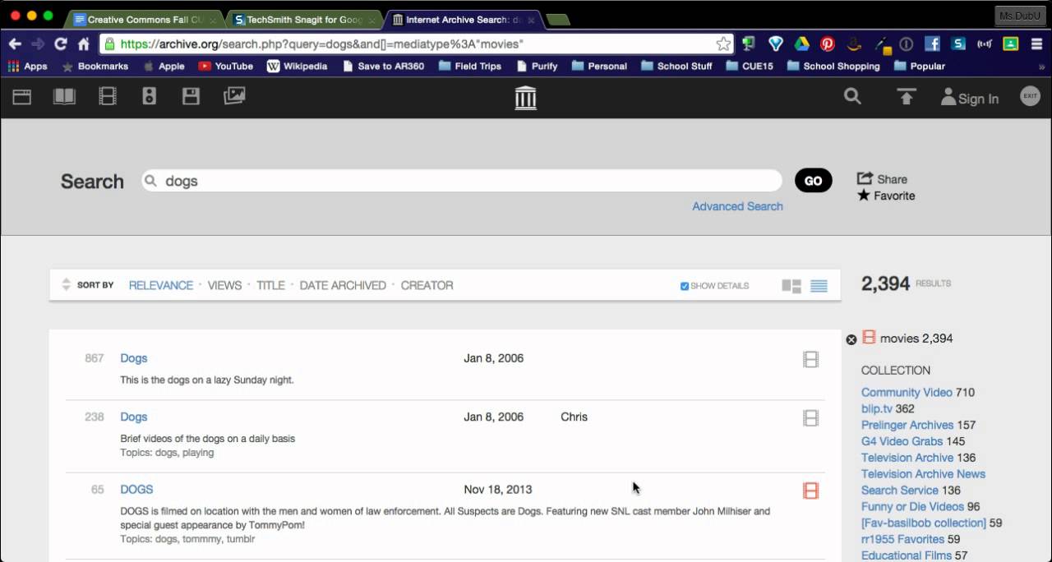The width and height of the screenshot is (1052, 562).
Task: Filter by Television Archive collection
Action: (907, 458)
